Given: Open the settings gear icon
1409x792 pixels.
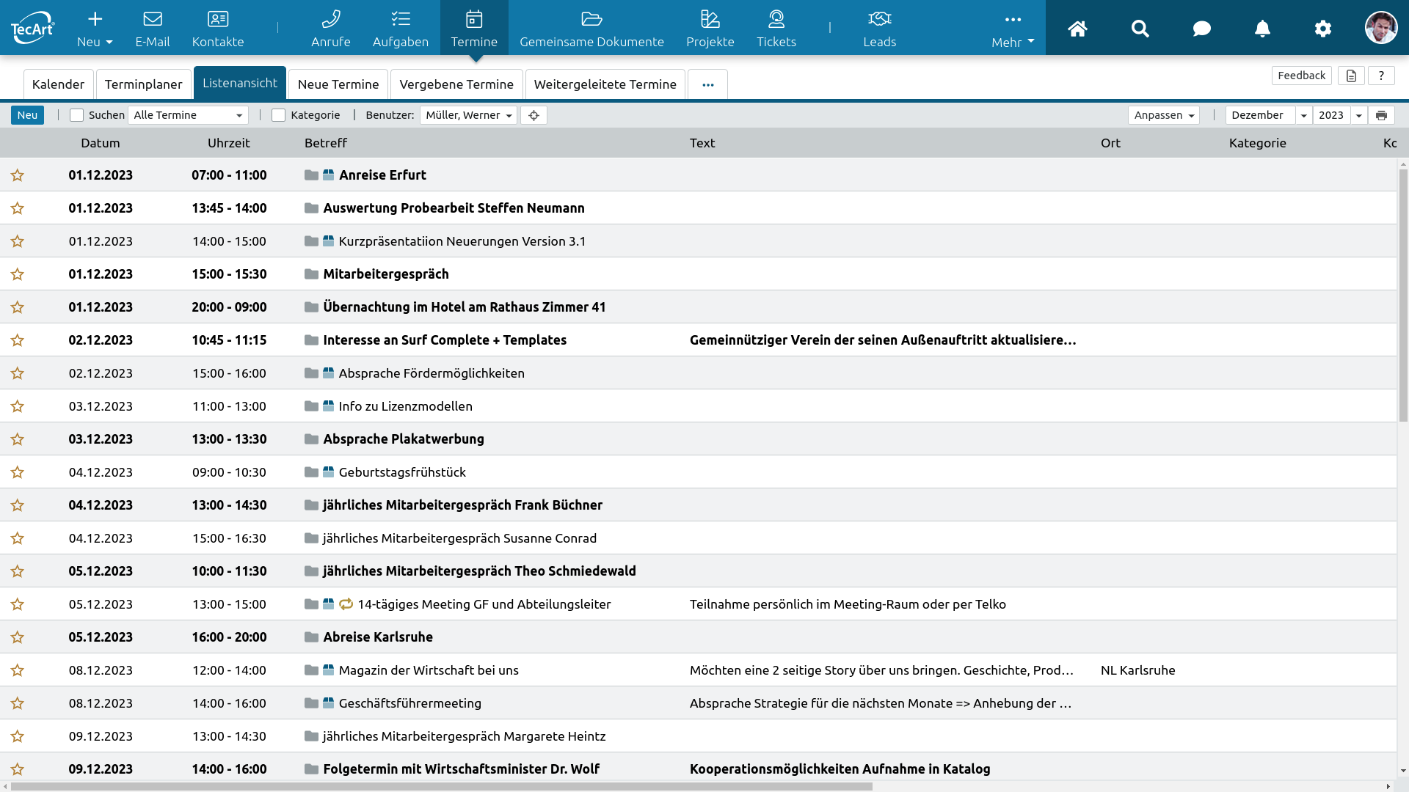Looking at the screenshot, I should [1322, 29].
